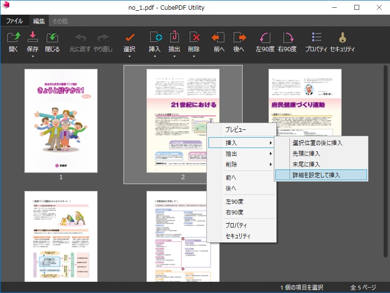Screen dimensions: 390x293
Task: Expand the 選択 dropdown arrow
Action: coord(129,57)
